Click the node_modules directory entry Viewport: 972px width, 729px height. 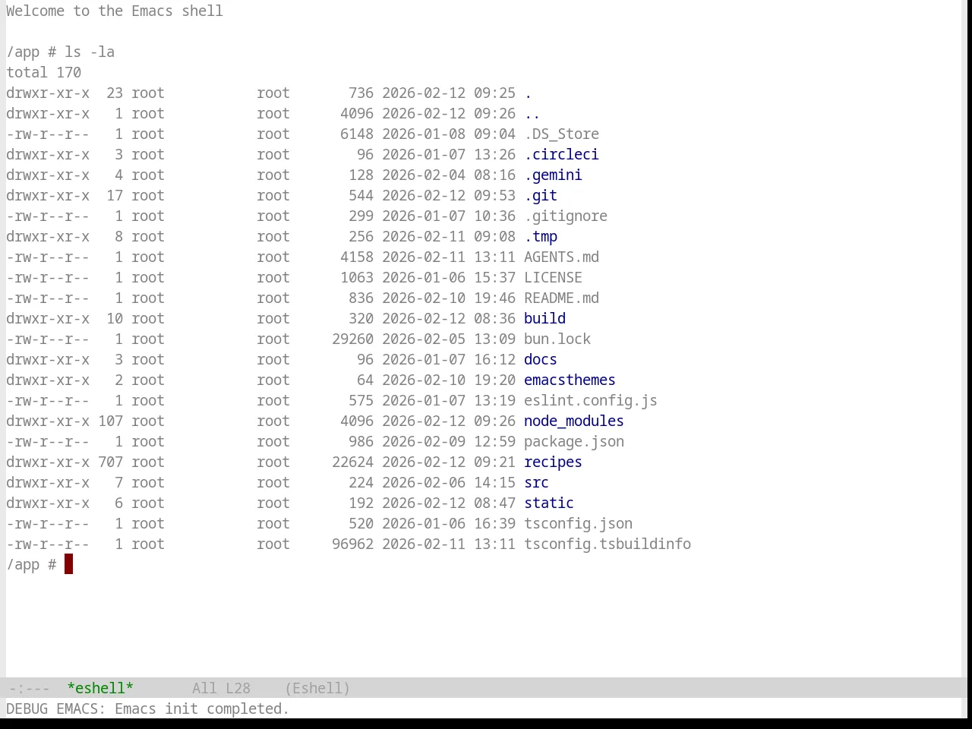[574, 421]
